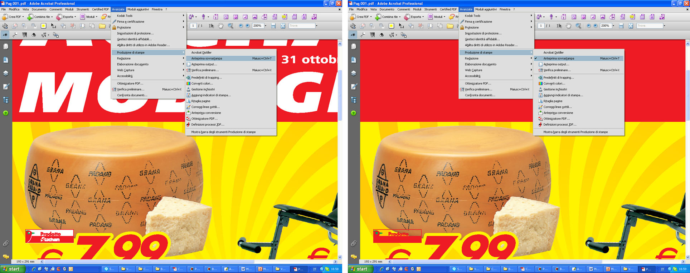This screenshot has width=690, height=273.
Task: Click Combina file button in left window
Action: (40, 17)
